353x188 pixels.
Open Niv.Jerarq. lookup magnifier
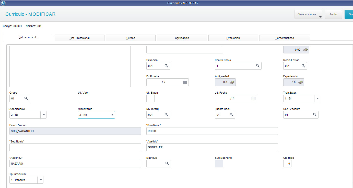pos(166,115)
